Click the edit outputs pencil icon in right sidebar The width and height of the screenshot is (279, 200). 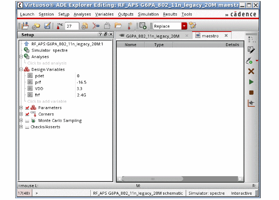(x=251, y=50)
